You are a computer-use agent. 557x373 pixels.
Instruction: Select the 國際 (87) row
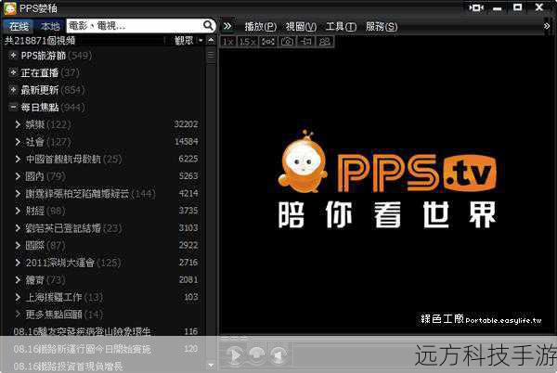[x=106, y=245]
